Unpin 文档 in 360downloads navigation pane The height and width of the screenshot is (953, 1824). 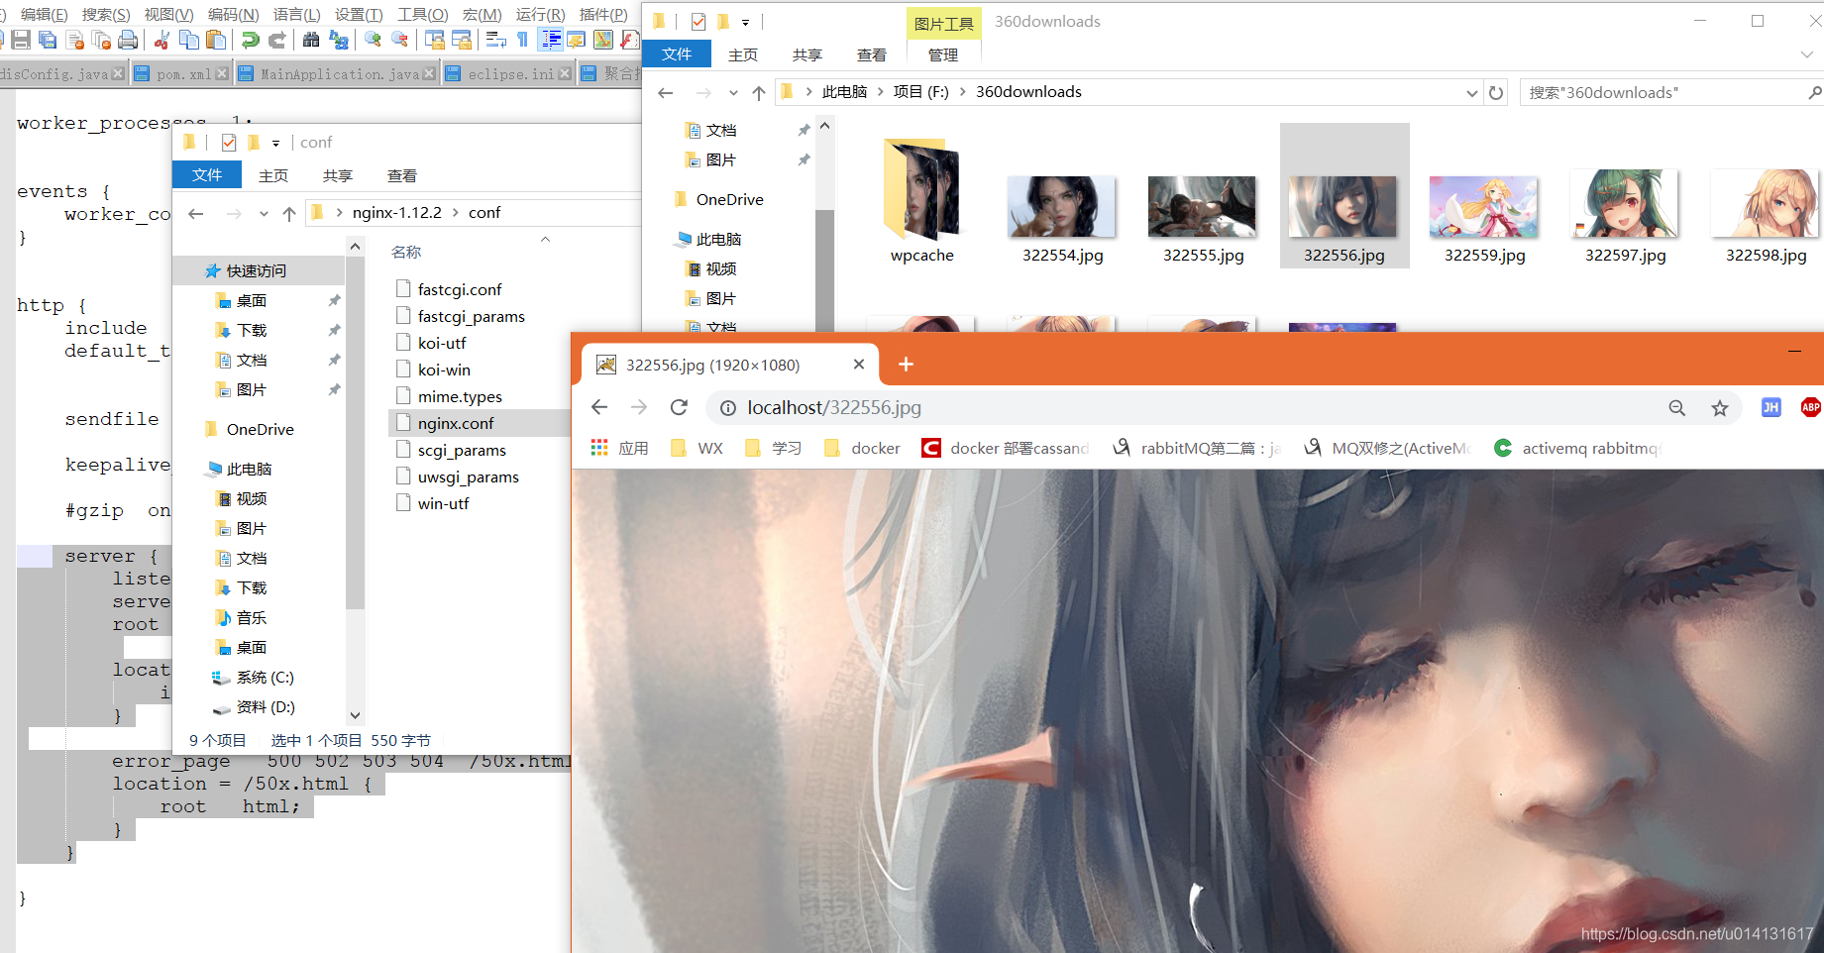[x=805, y=130]
